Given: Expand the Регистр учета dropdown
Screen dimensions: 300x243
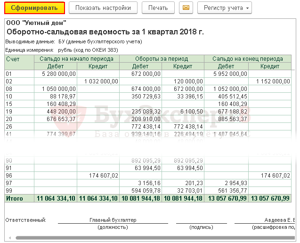Looking at the screenshot, I should (x=225, y=8).
